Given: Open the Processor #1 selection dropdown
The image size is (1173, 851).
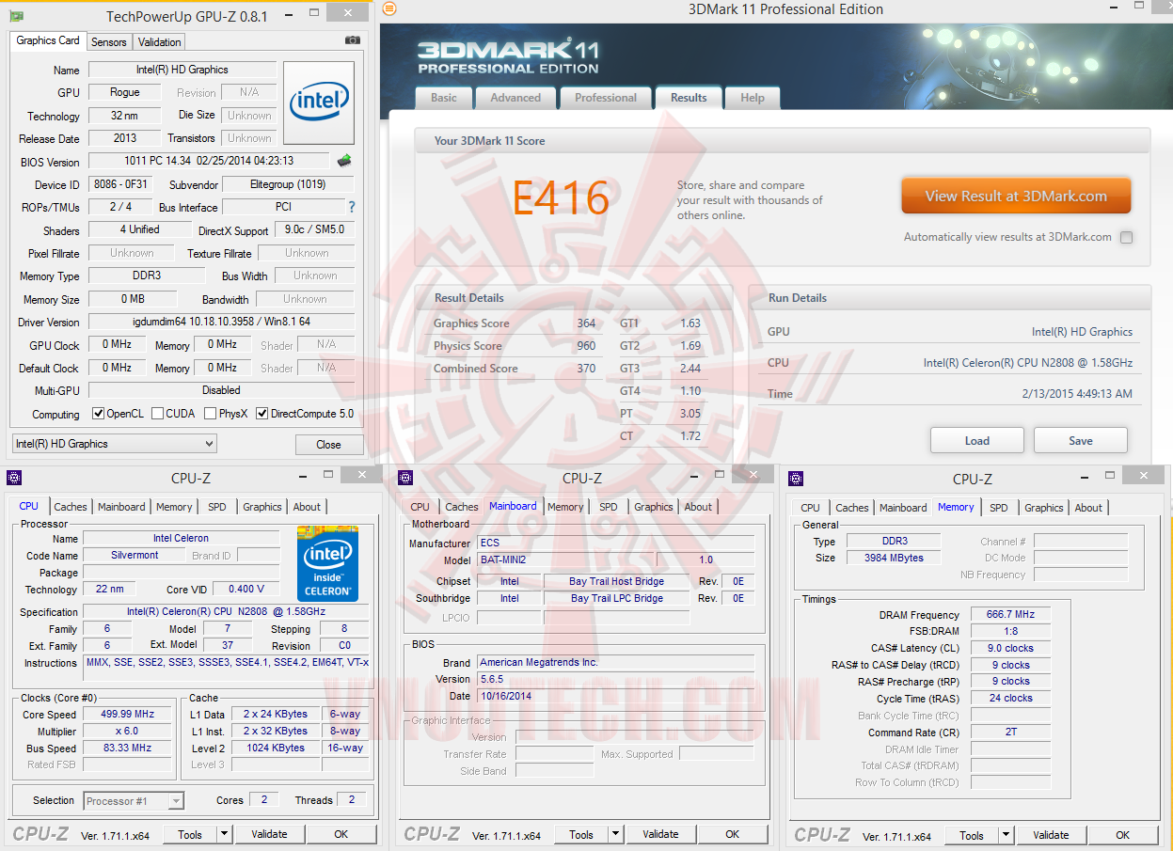Looking at the screenshot, I should [134, 801].
